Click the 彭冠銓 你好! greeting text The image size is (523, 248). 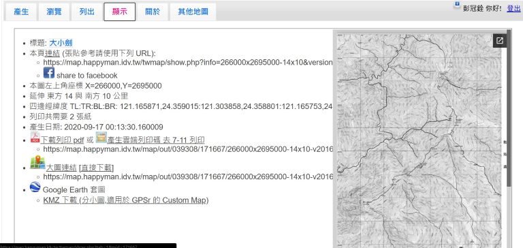pyautogui.click(x=482, y=9)
